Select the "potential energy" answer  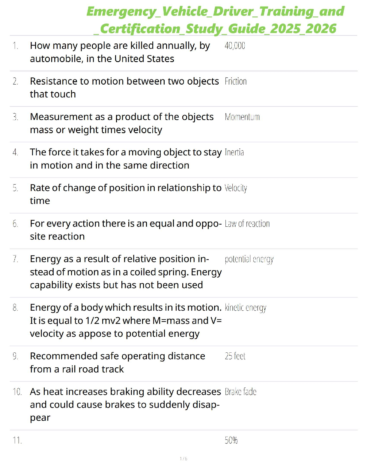click(x=249, y=259)
